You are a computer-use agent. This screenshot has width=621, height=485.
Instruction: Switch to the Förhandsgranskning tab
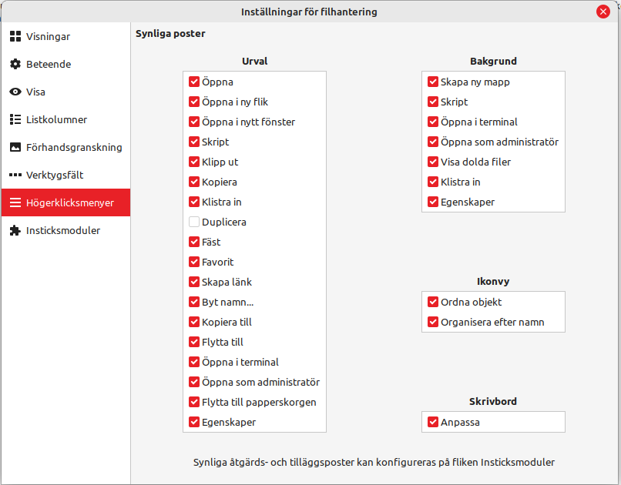[x=74, y=147]
